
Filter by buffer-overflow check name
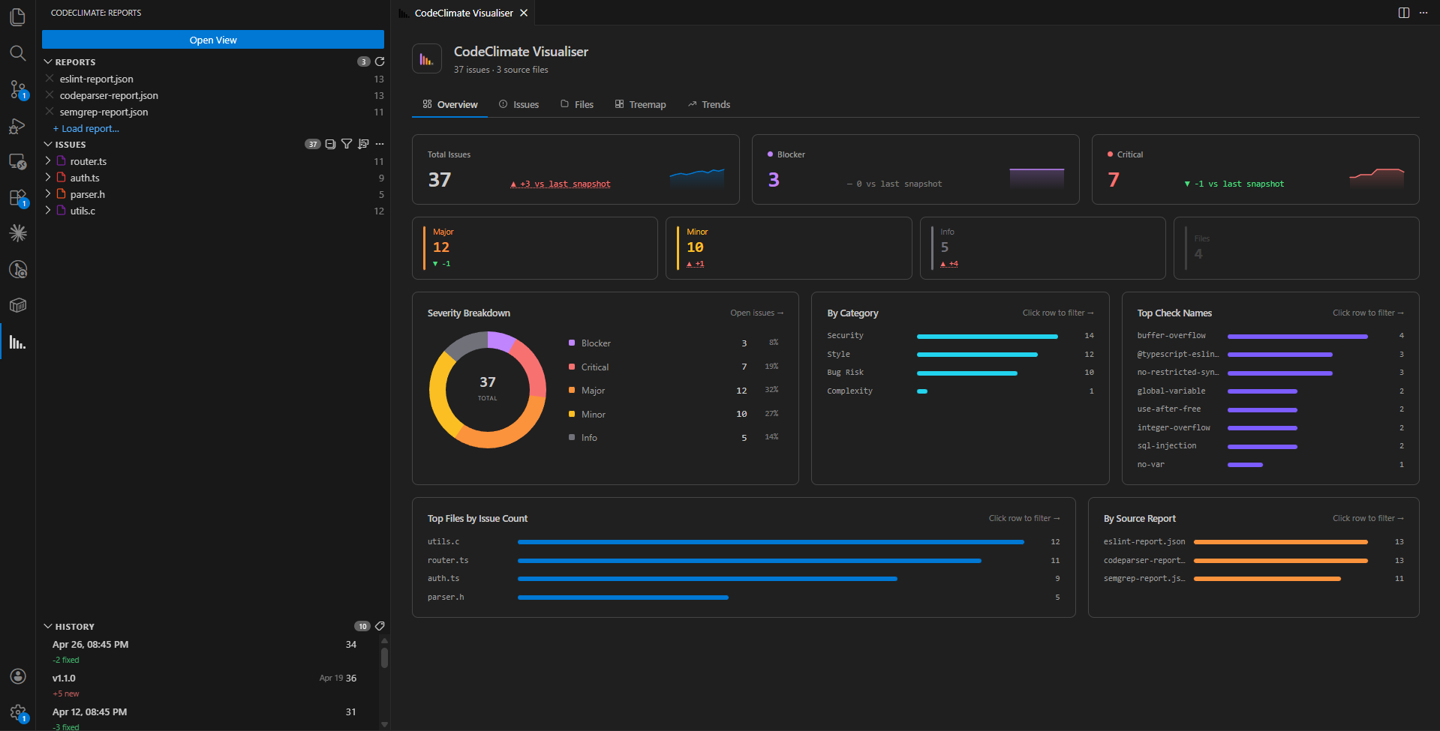click(x=1270, y=336)
